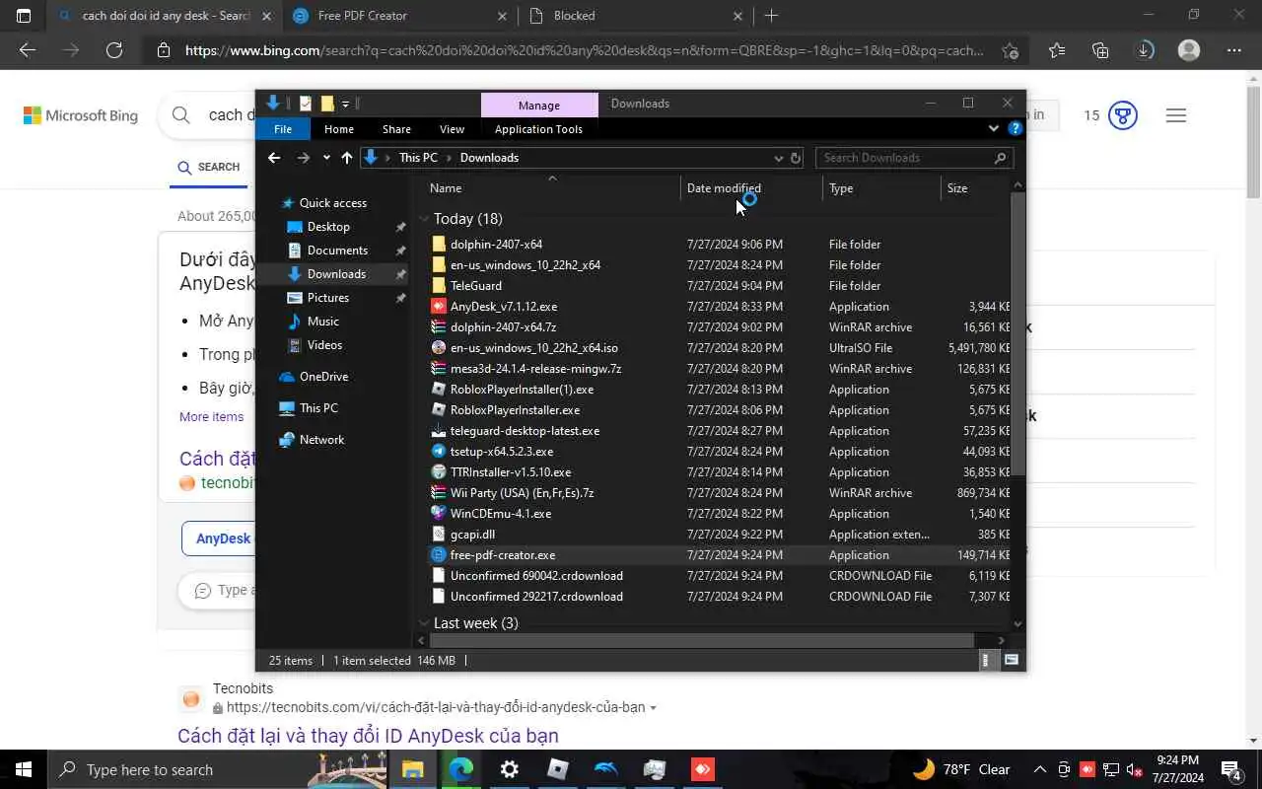The width and height of the screenshot is (1262, 789).
Task: Click Microsoft Rewards medal icon on Bing
Action: coord(1122,115)
